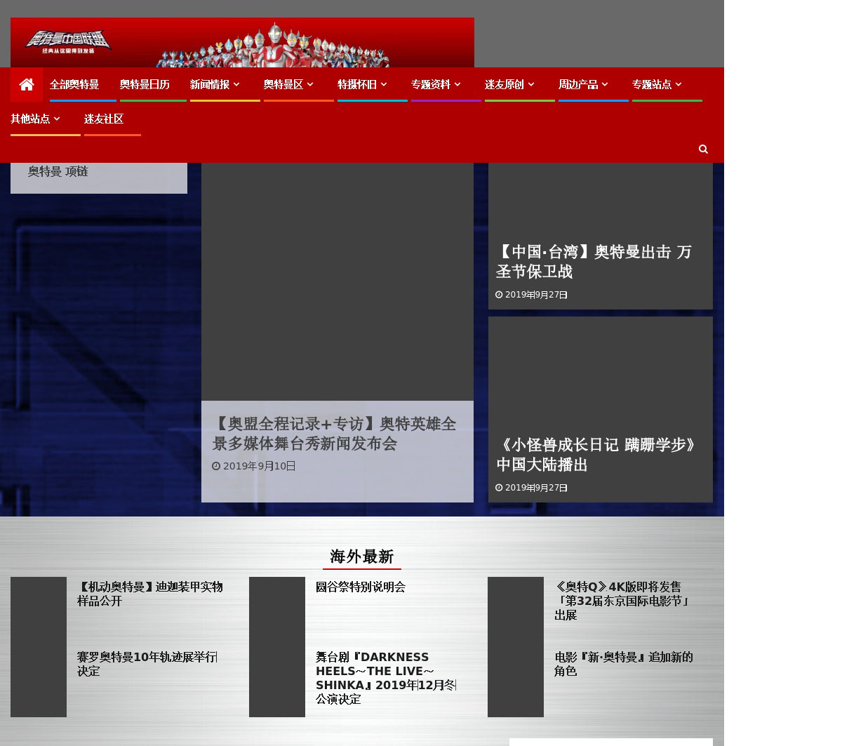This screenshot has height=746, width=842.
Task: Open 【机动奥特曼】迪迦装甲实物样品公开 article
Action: (x=149, y=594)
